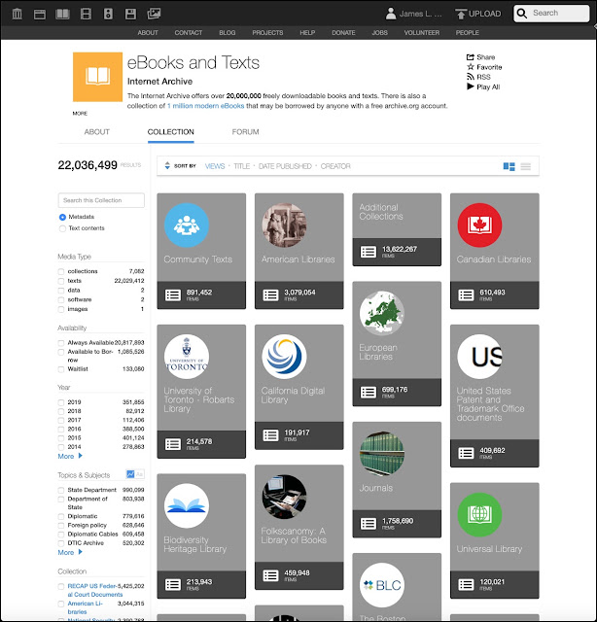Click the RSS feed icon

[x=471, y=77]
